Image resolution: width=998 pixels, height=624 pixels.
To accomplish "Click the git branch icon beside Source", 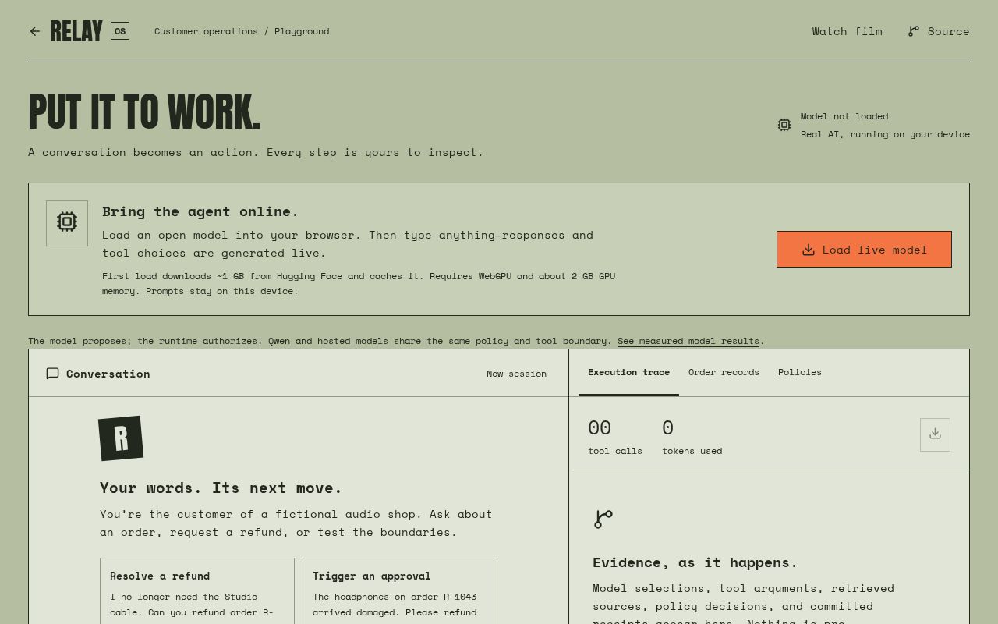I will (914, 31).
